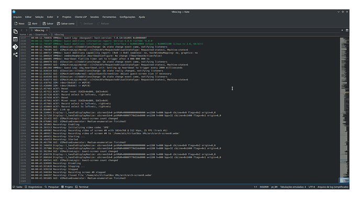361x203 pixels.
Task: Click the Desfazer (undo) toolbar button
Action: [x=86, y=23]
